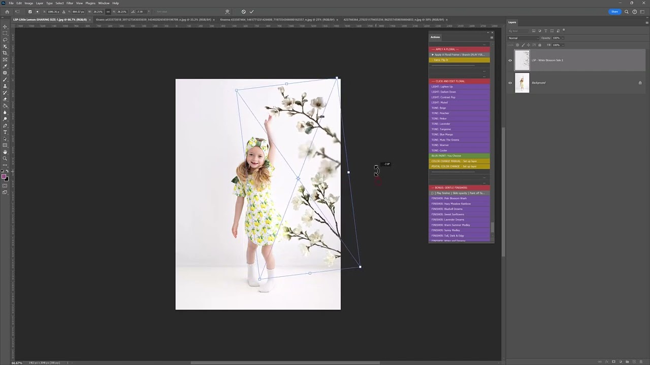Select the Zoom tool
The height and width of the screenshot is (365, 650).
[5, 159]
